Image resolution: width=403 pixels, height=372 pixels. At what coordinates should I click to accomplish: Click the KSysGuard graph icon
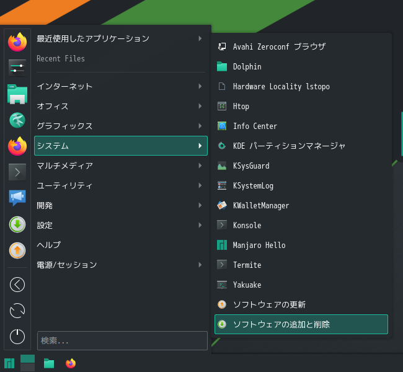(x=222, y=166)
